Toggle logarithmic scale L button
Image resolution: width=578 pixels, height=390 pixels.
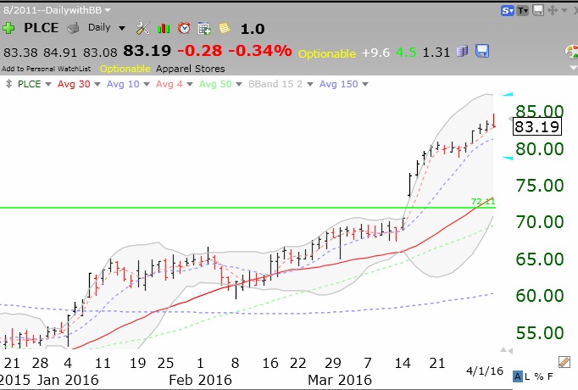tap(528, 376)
